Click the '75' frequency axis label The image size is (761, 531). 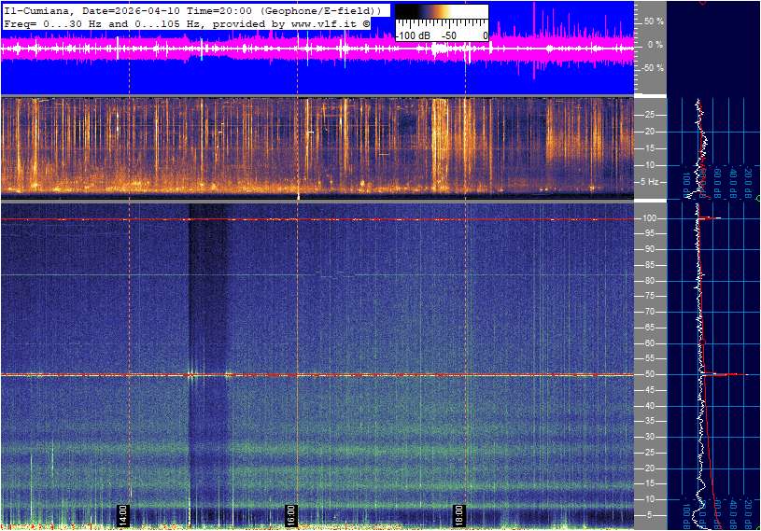649,296
